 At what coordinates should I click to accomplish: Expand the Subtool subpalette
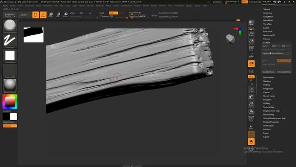coord(266,9)
